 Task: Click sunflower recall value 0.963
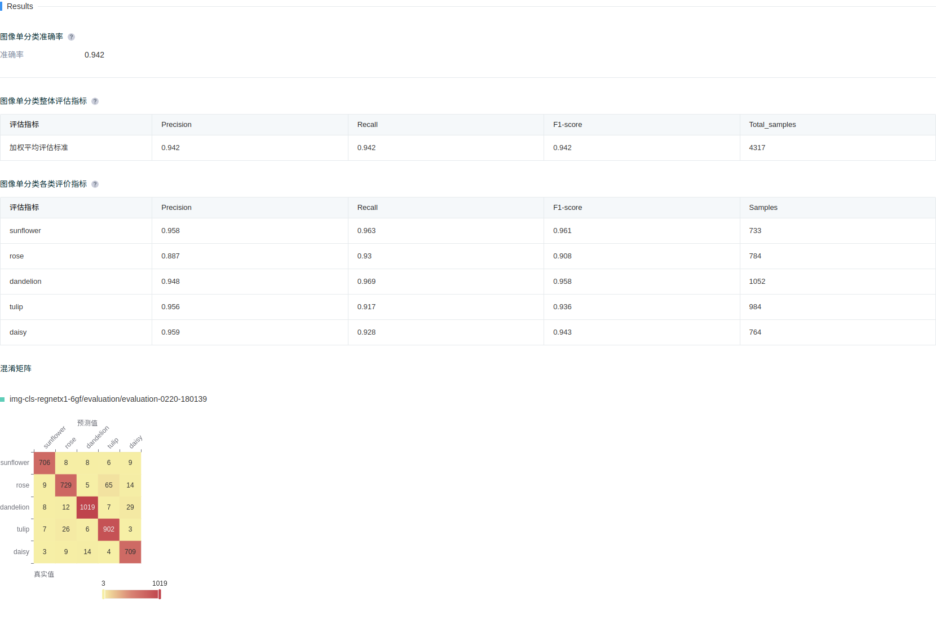click(367, 231)
